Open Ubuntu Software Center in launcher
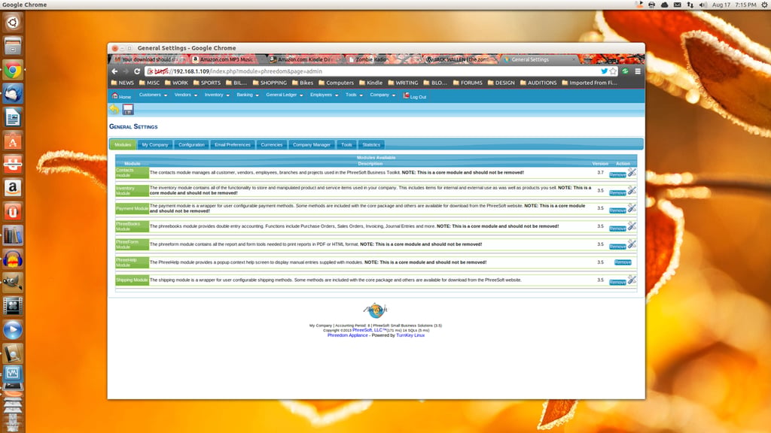771x433 pixels. [x=13, y=141]
